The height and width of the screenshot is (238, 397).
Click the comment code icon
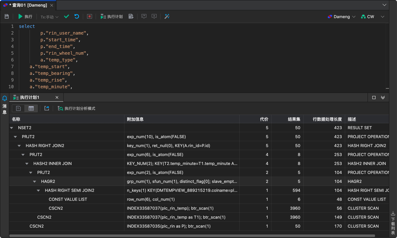144,16
